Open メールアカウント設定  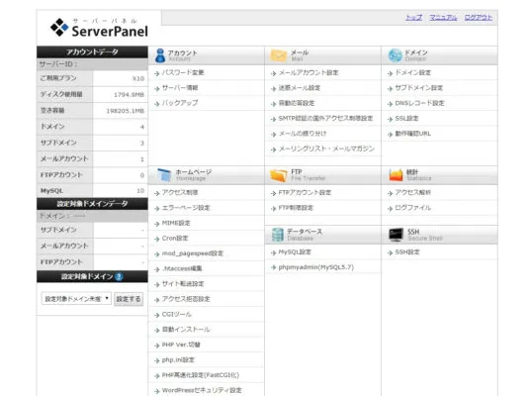tap(309, 72)
